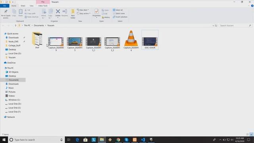Image resolution: width=254 pixels, height=143 pixels.
Task: Open 3D Objects under This PC
Action: tap(13, 72)
